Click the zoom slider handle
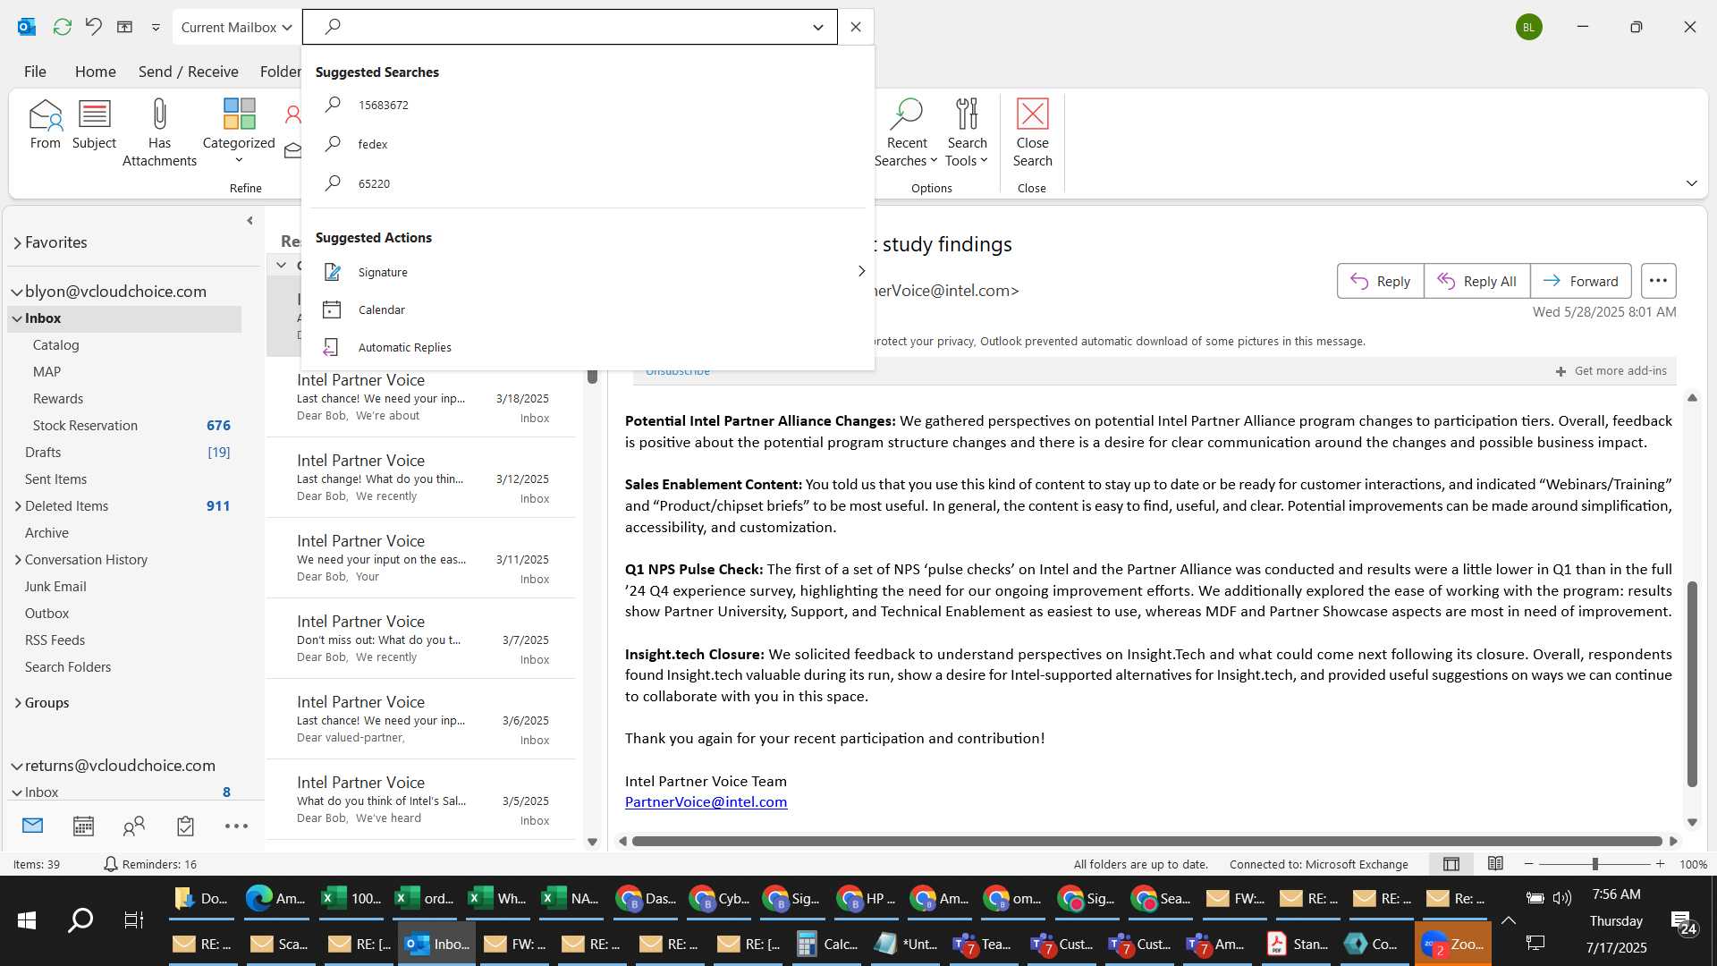The image size is (1717, 966). point(1594,864)
